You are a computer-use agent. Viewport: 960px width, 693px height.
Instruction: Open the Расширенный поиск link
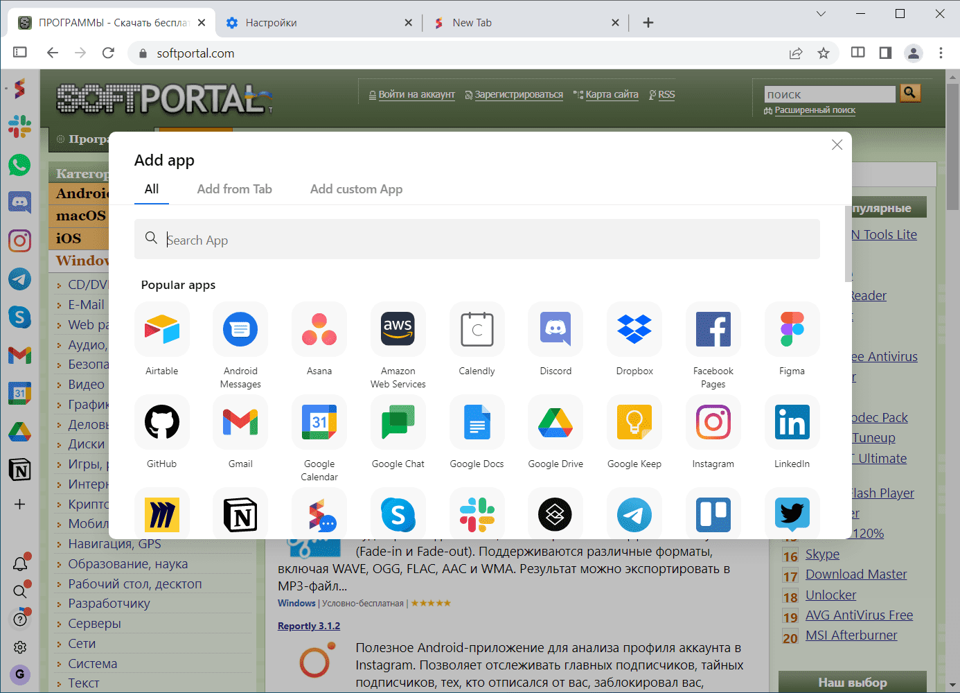[x=815, y=110]
